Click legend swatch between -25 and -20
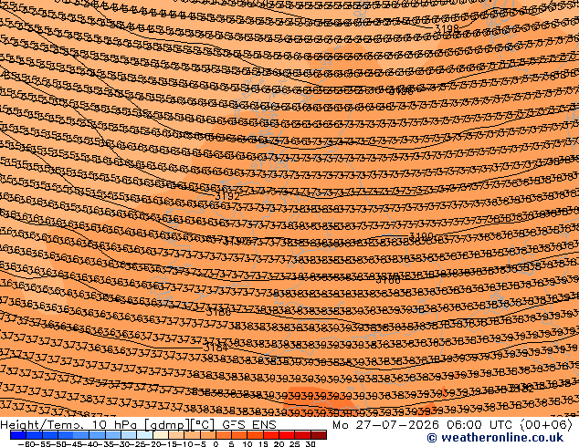This screenshot has height=447, width=579. pos(144,435)
